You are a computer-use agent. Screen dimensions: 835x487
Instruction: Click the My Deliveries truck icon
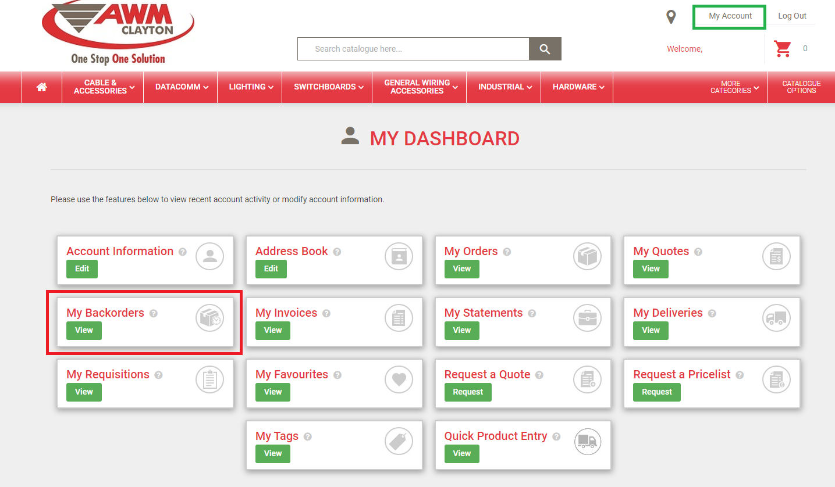[777, 318]
